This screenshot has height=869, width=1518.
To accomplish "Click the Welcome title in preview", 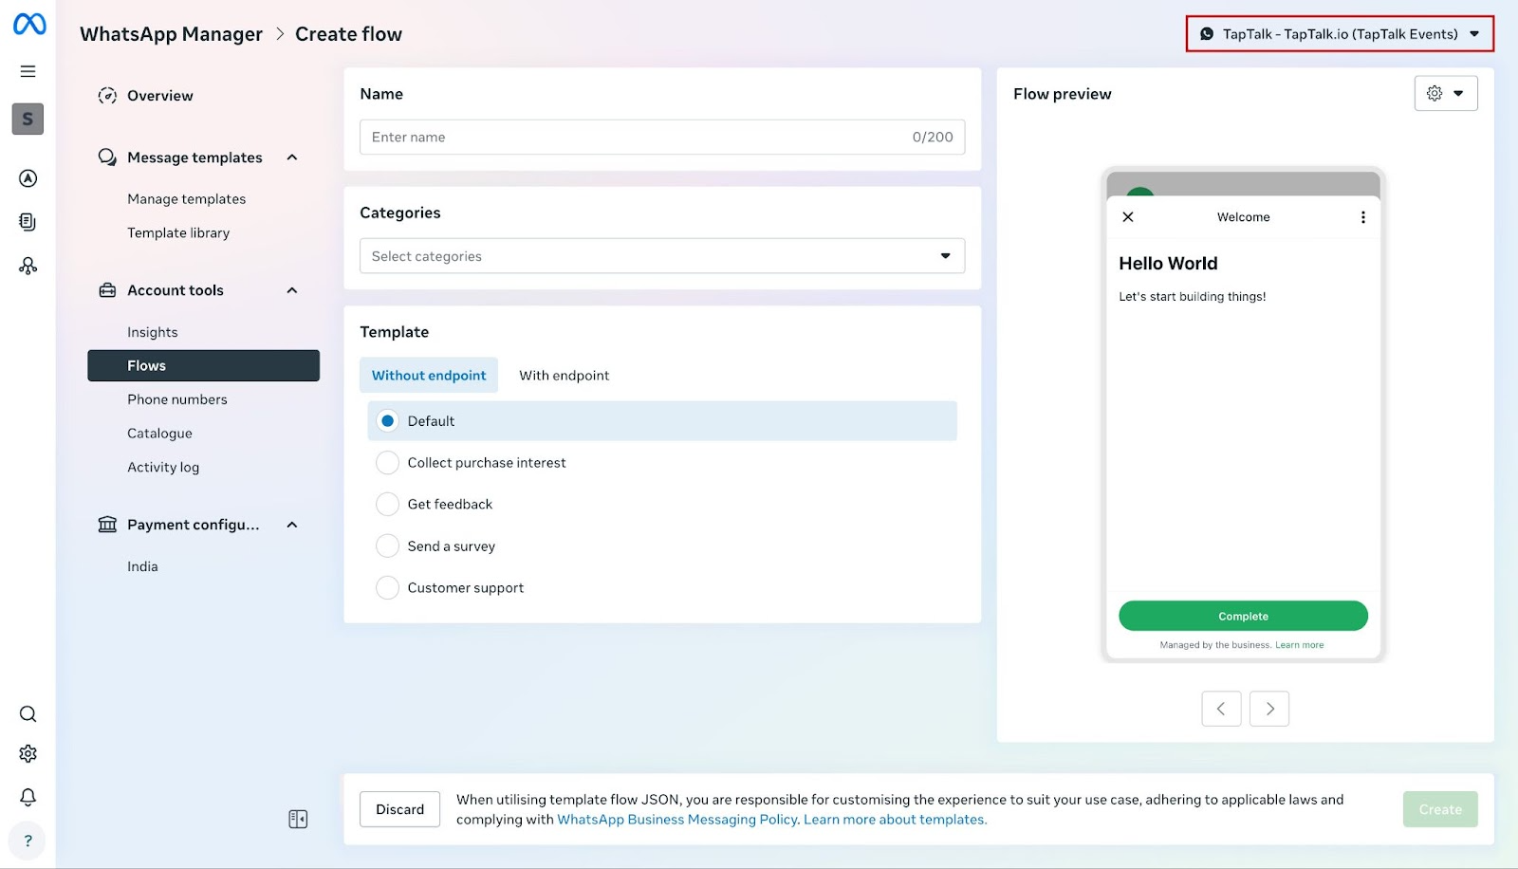I will tap(1243, 217).
